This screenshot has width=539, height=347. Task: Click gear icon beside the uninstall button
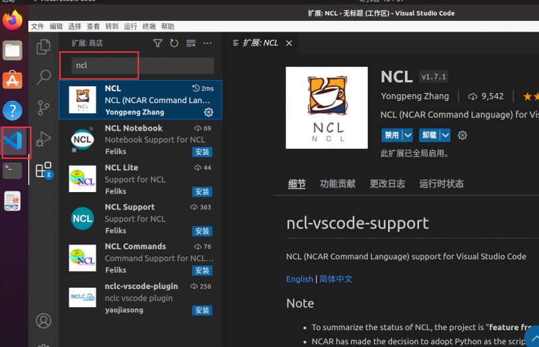[462, 135]
